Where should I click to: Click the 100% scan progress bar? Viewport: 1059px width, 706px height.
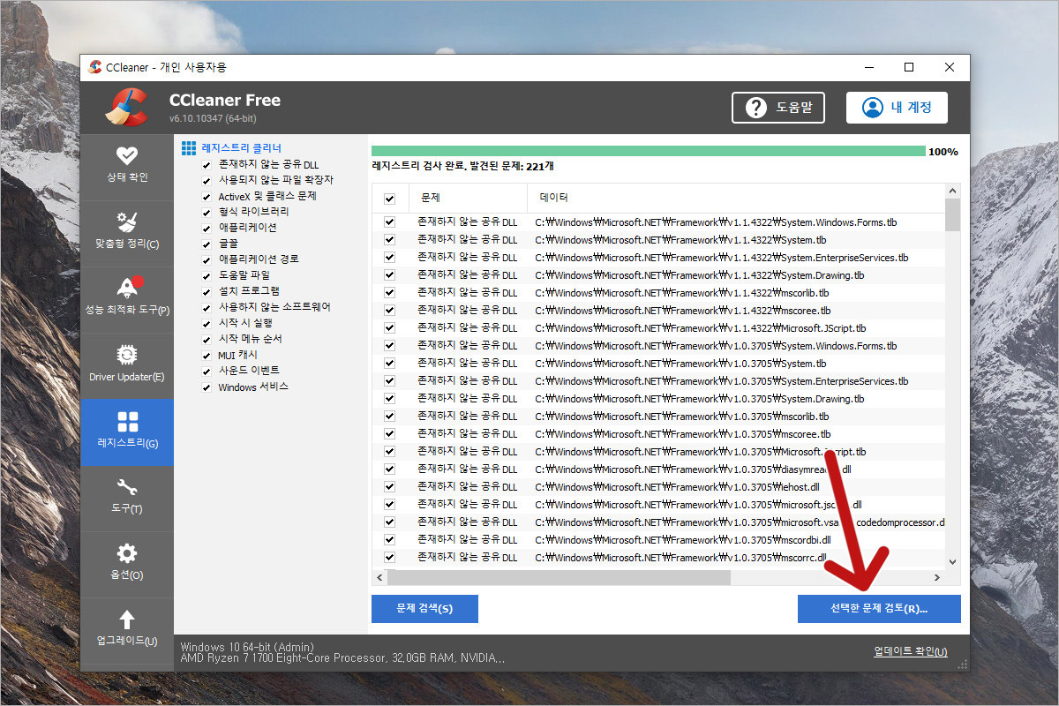[649, 152]
